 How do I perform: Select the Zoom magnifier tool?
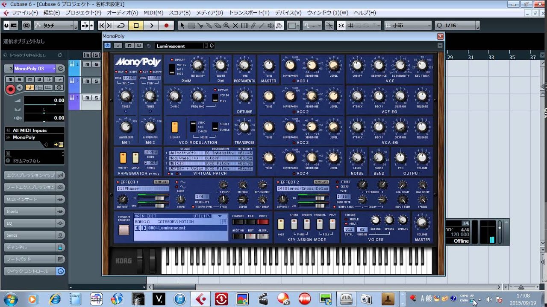pos(226,26)
